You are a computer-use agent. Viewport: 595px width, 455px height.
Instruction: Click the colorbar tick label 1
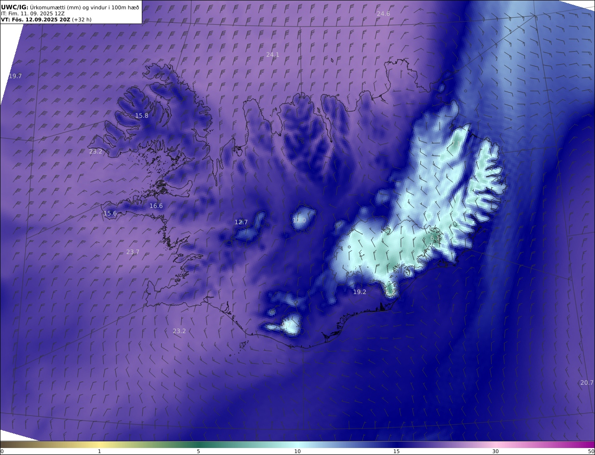(x=99, y=451)
